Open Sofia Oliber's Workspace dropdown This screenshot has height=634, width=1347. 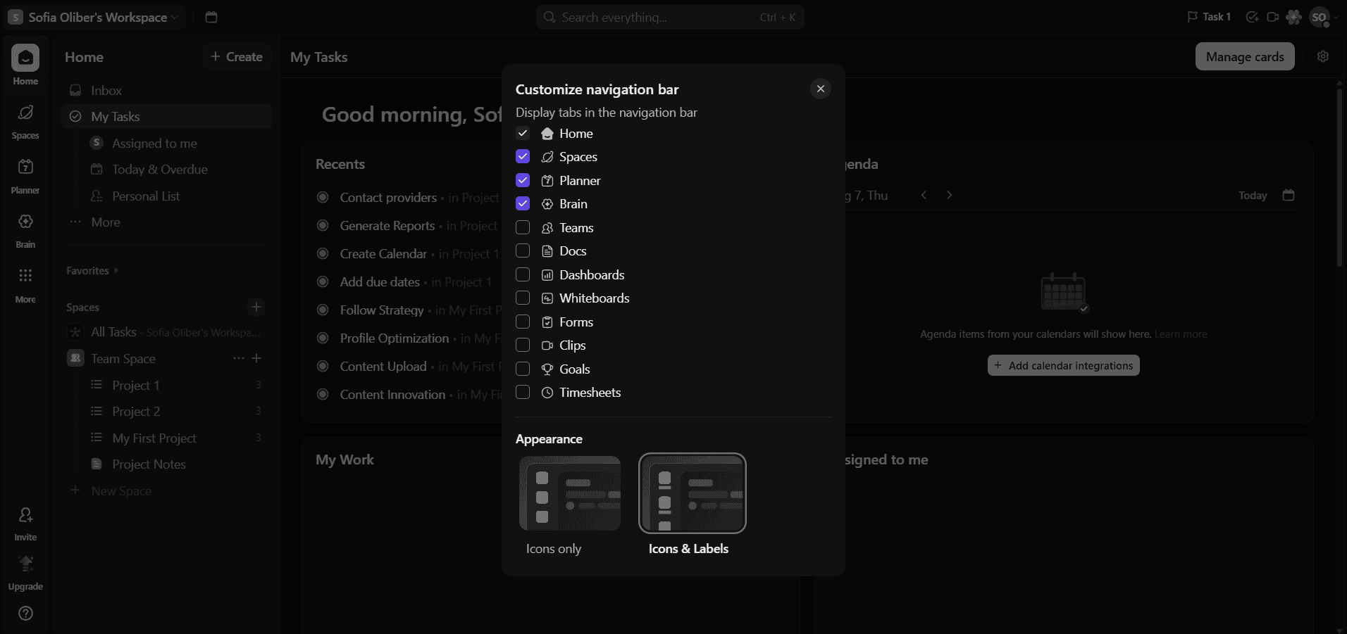[x=97, y=17]
